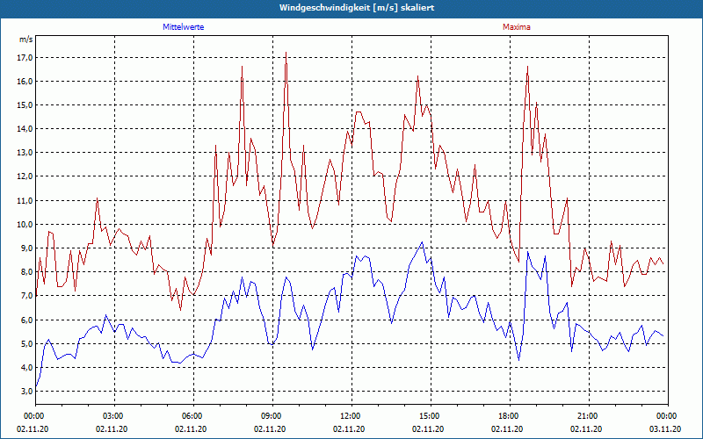
Task: Click the 12:00 time axis label
Action: point(349,416)
